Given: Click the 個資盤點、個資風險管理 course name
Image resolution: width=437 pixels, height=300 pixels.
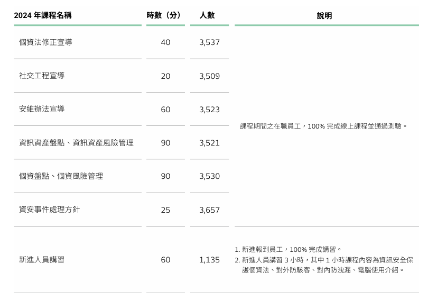Looking at the screenshot, I should 61,176.
